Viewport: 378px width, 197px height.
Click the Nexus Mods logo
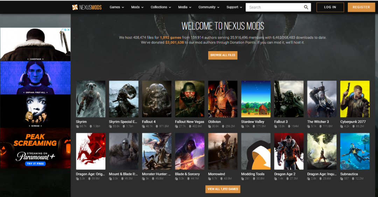(x=87, y=7)
